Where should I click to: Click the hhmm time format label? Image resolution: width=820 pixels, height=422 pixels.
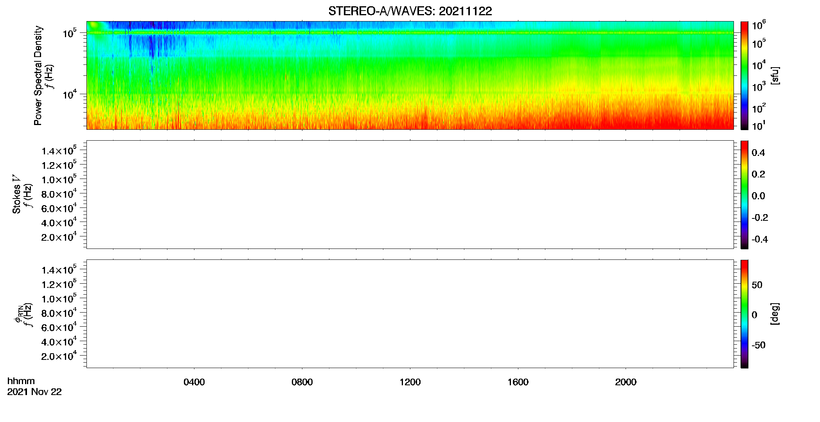pyautogui.click(x=21, y=381)
